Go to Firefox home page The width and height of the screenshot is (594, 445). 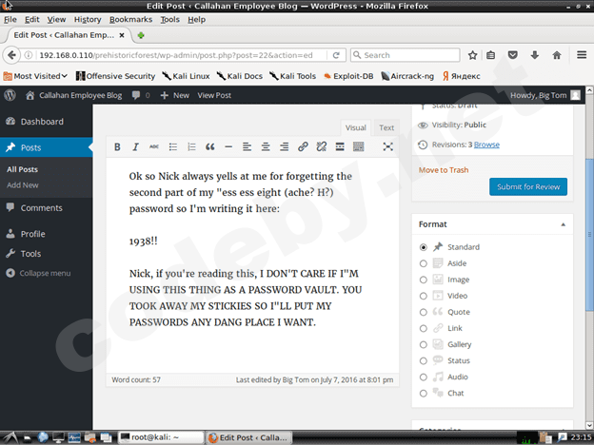[557, 55]
